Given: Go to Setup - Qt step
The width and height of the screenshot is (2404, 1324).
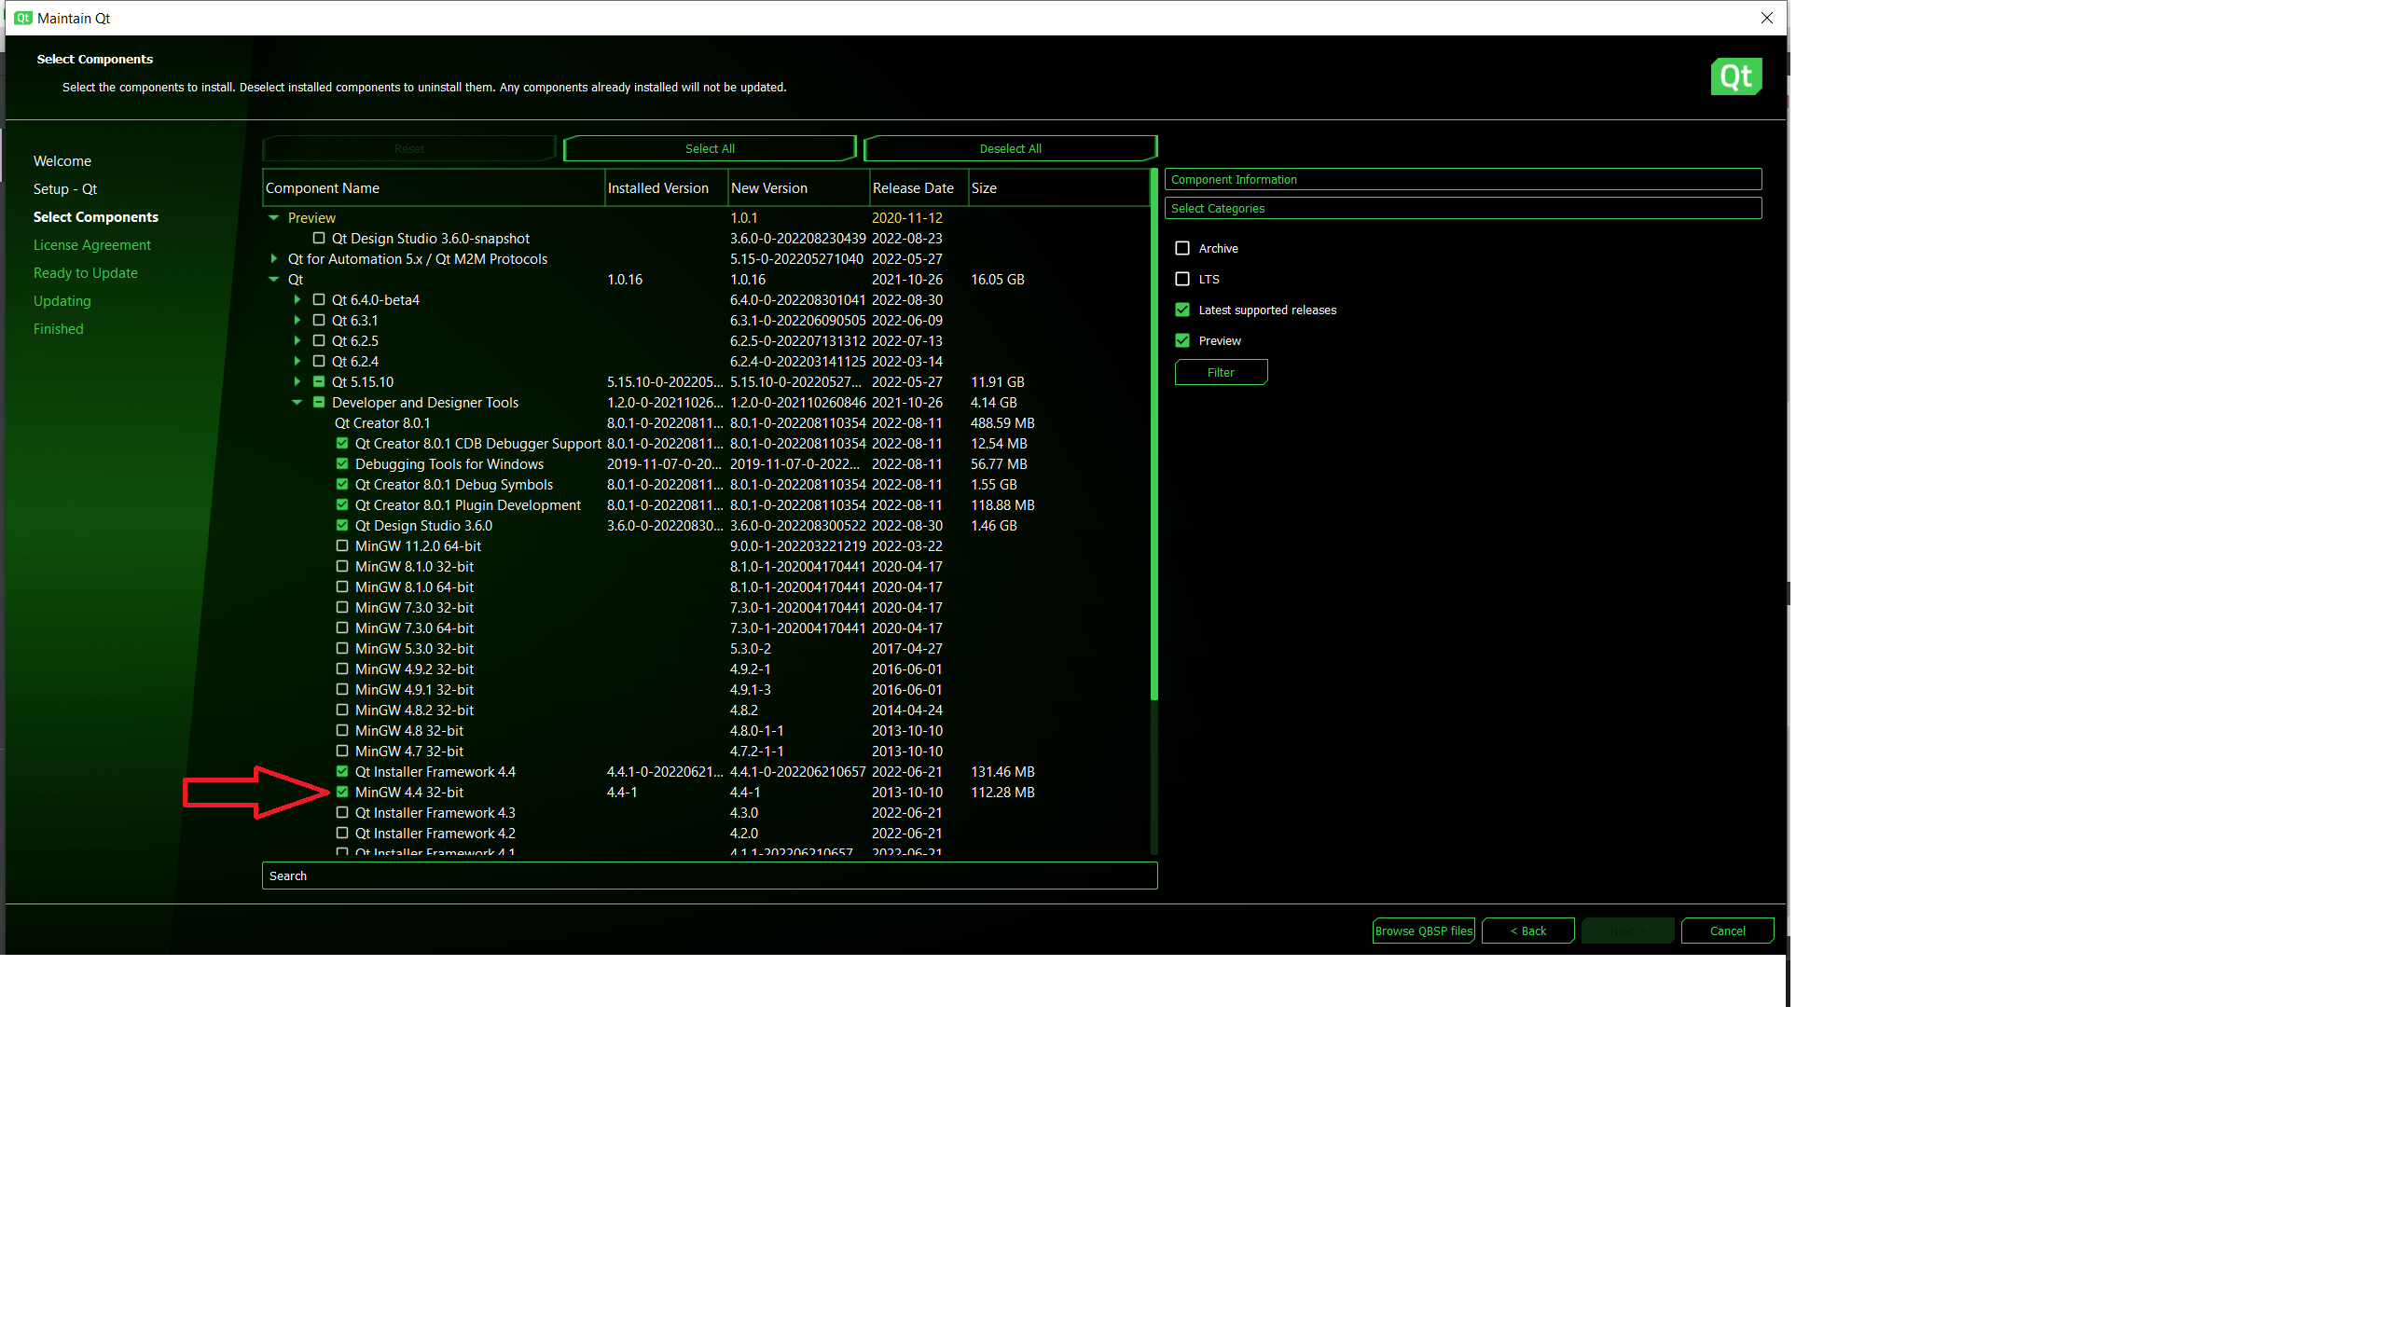Looking at the screenshot, I should coord(65,189).
